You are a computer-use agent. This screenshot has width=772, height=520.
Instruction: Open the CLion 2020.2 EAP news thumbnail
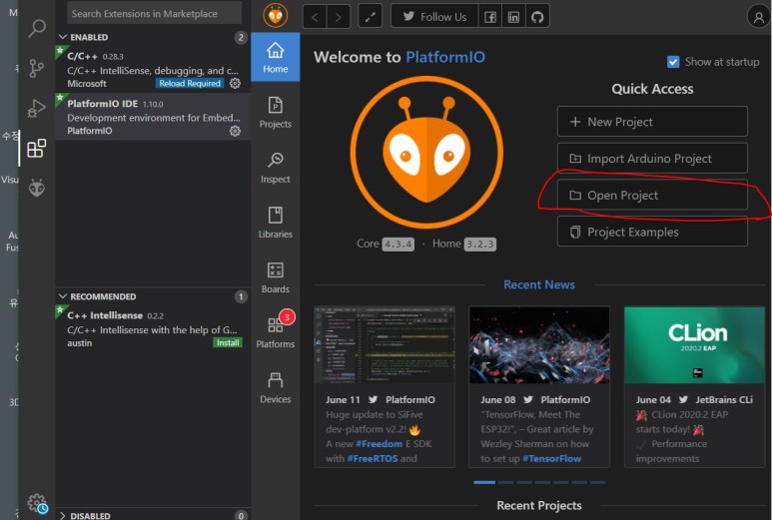694,345
